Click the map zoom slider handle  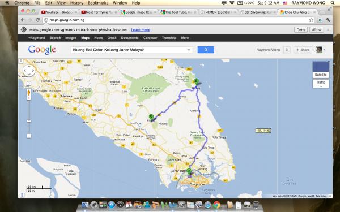click(x=29, y=121)
